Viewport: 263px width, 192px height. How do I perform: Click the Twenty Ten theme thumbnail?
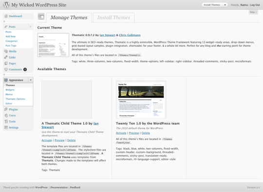tap(141, 99)
